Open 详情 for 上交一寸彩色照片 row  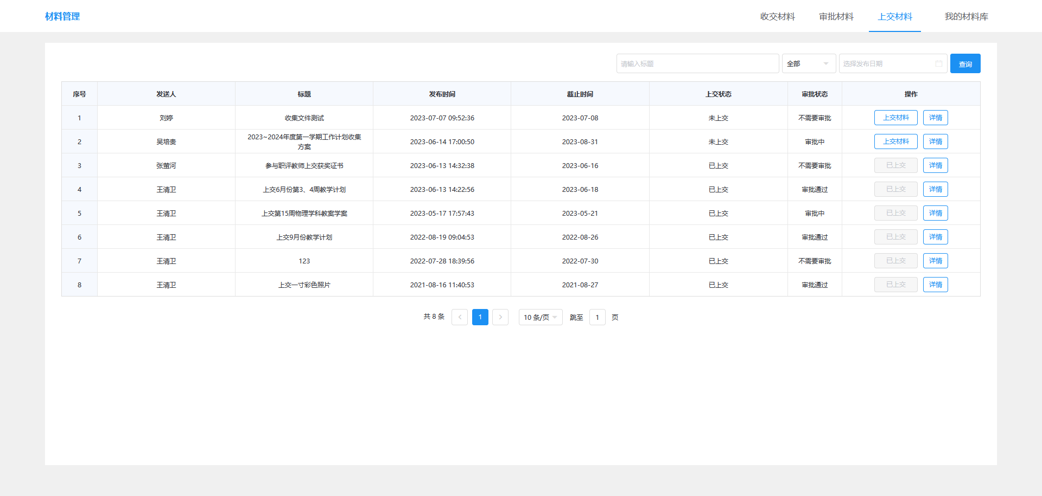[x=935, y=285]
